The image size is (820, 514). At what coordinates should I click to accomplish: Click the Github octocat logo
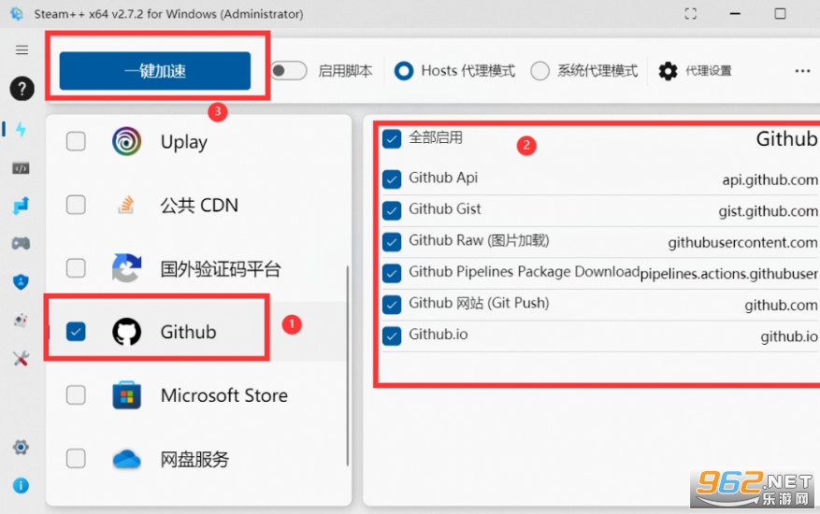126,332
